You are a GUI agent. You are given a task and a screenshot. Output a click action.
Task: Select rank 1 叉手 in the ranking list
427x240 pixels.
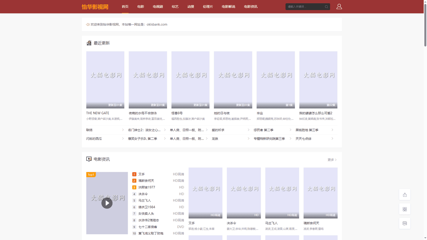tap(158, 174)
